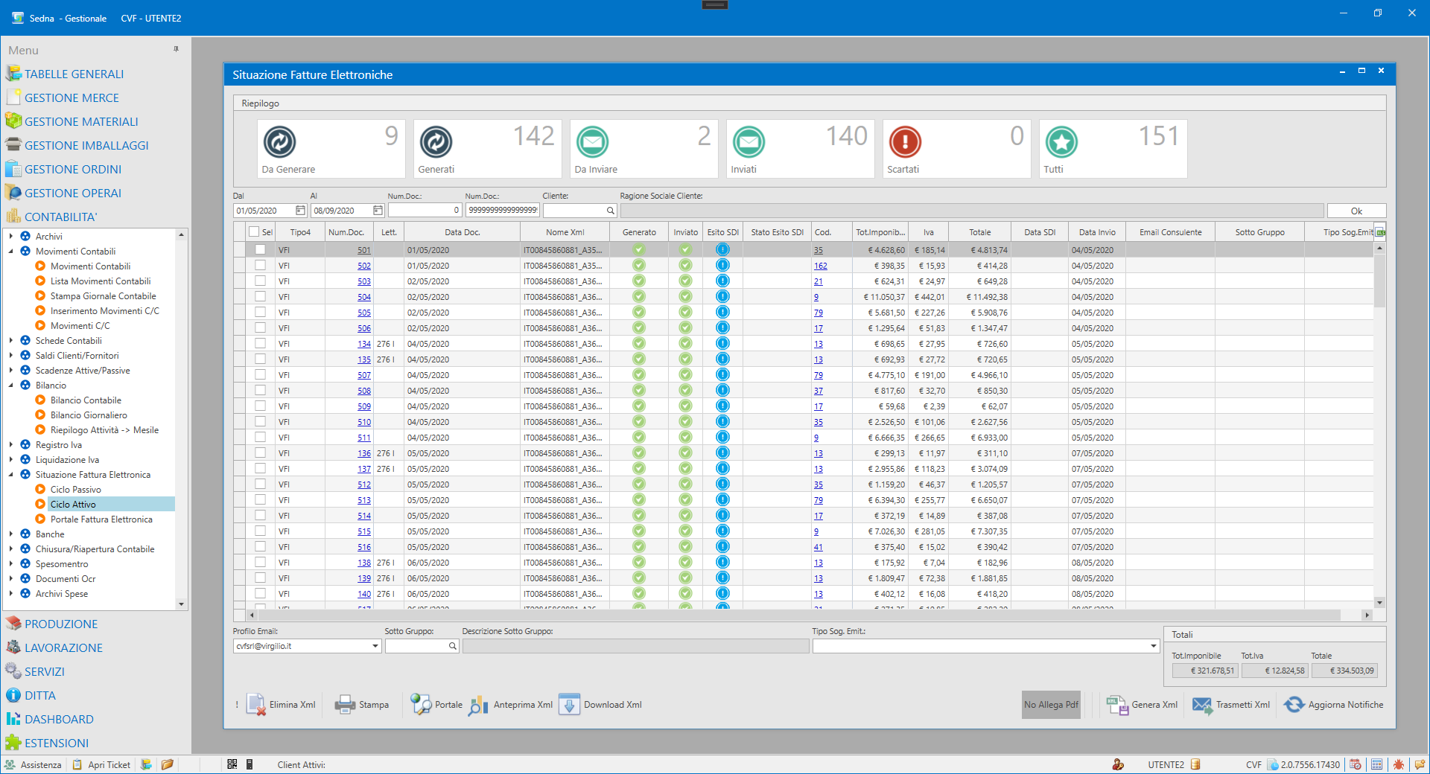The image size is (1430, 774).
Task: Open the Dal date calendar picker
Action: click(300, 211)
